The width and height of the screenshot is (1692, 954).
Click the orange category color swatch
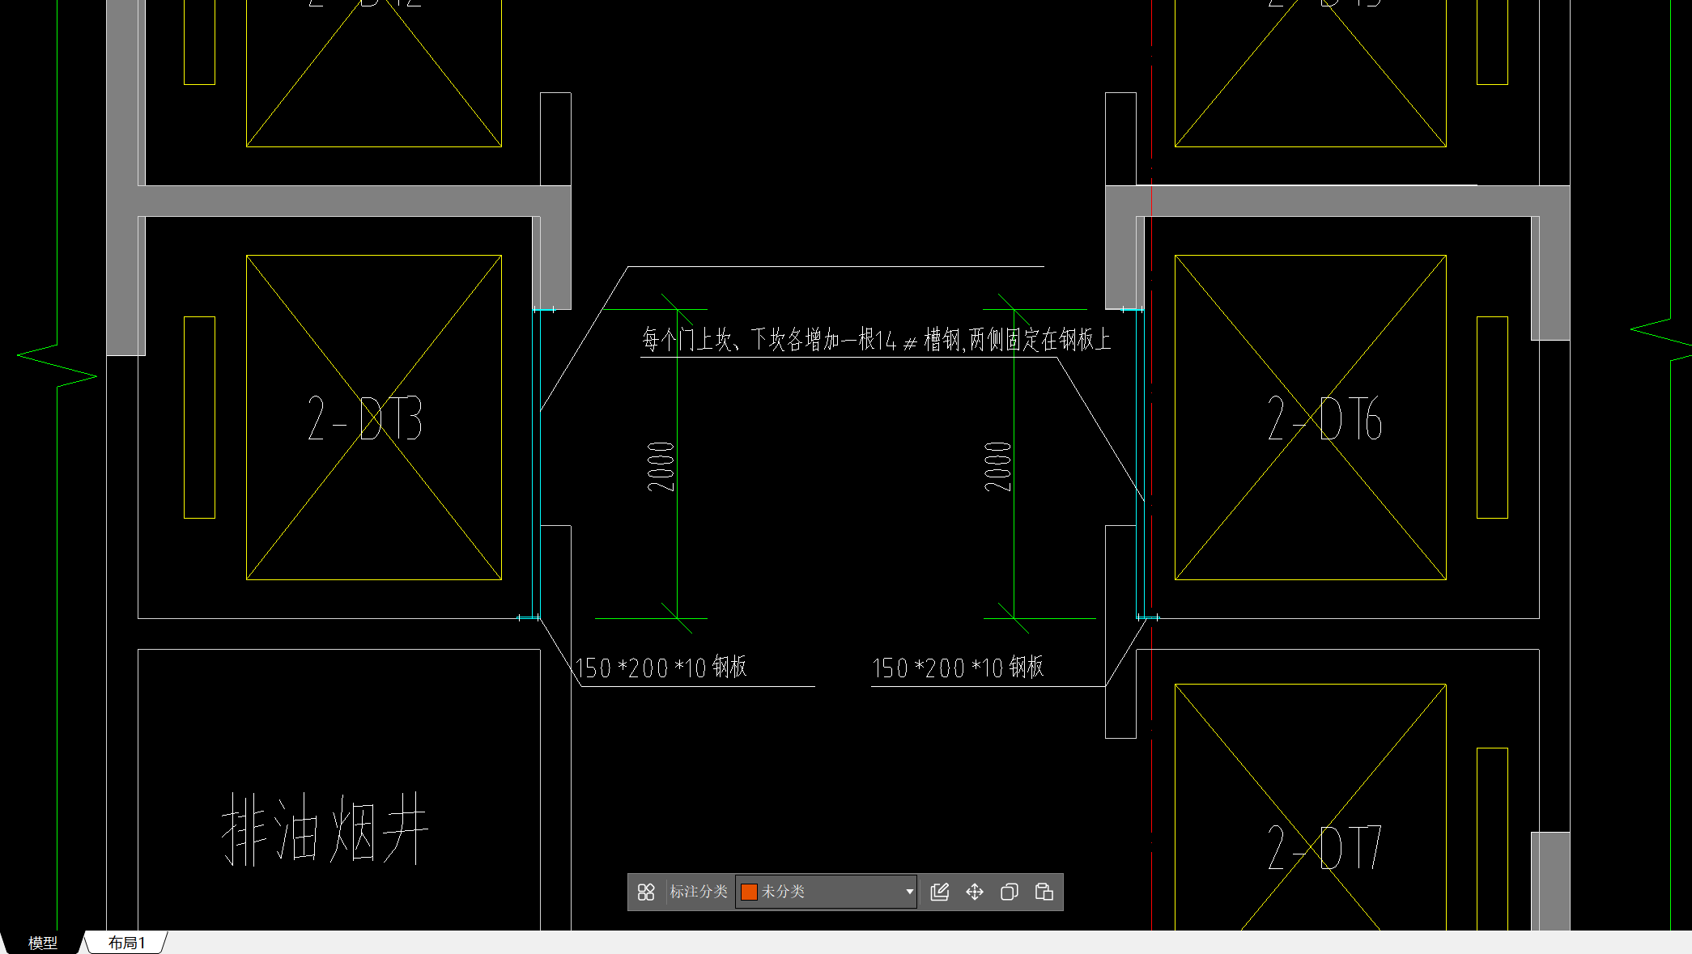[x=749, y=892]
